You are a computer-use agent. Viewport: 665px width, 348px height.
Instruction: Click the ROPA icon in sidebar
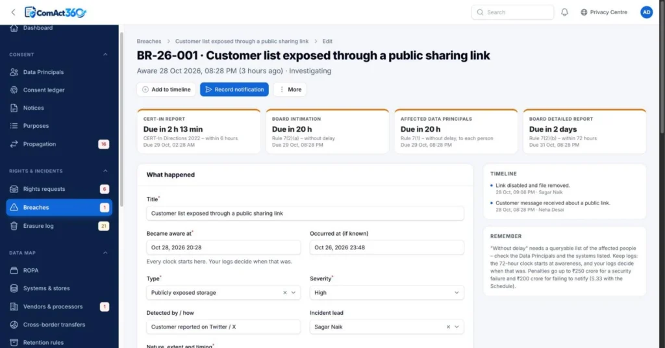pos(14,271)
